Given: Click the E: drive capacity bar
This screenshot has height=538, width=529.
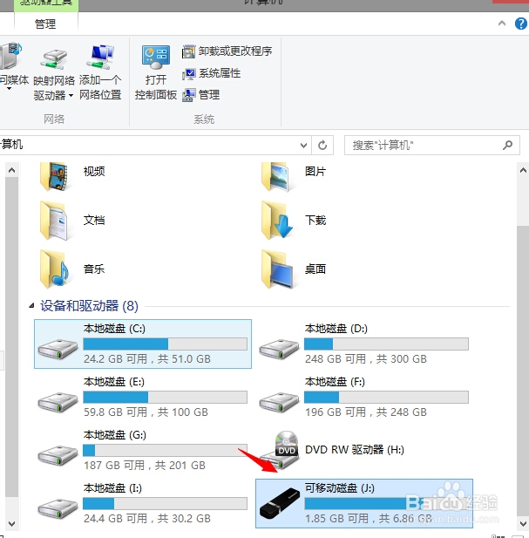Looking at the screenshot, I should pyautogui.click(x=166, y=397).
